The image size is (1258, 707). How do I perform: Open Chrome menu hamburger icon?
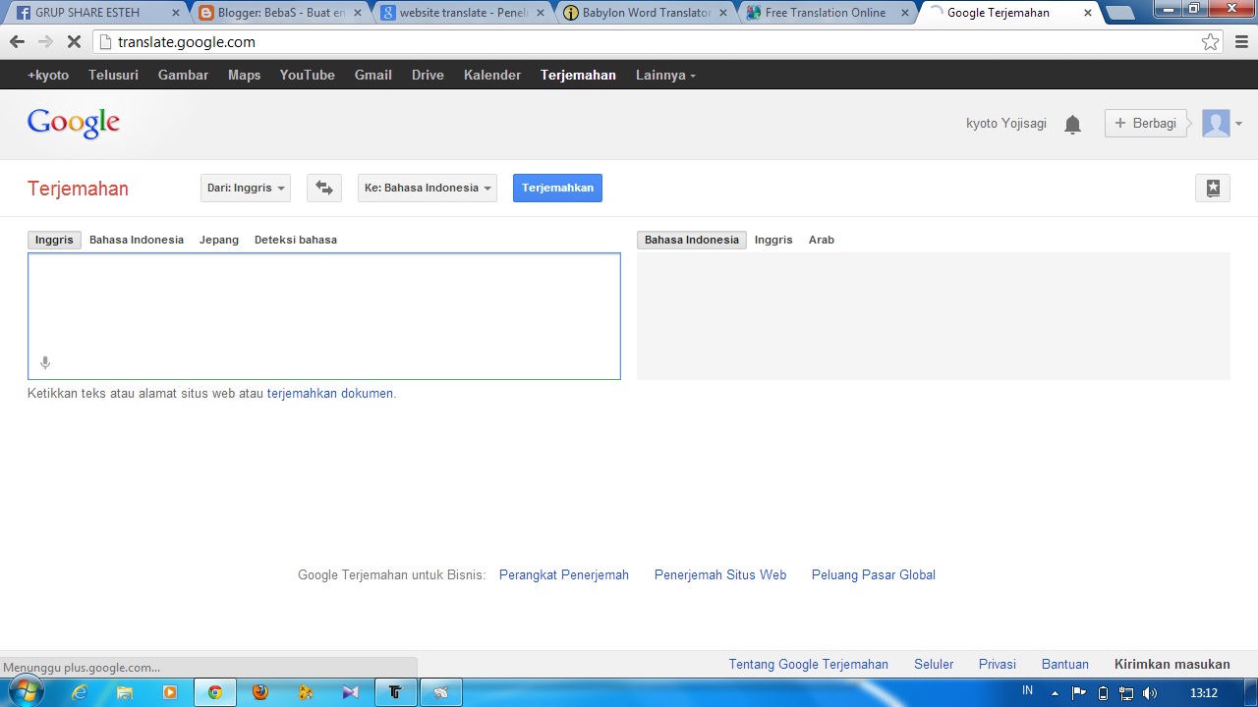click(1241, 42)
